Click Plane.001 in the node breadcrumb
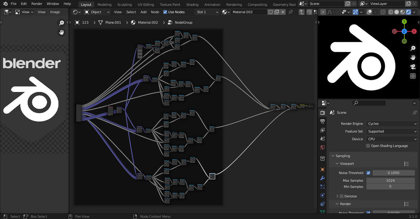 point(113,22)
